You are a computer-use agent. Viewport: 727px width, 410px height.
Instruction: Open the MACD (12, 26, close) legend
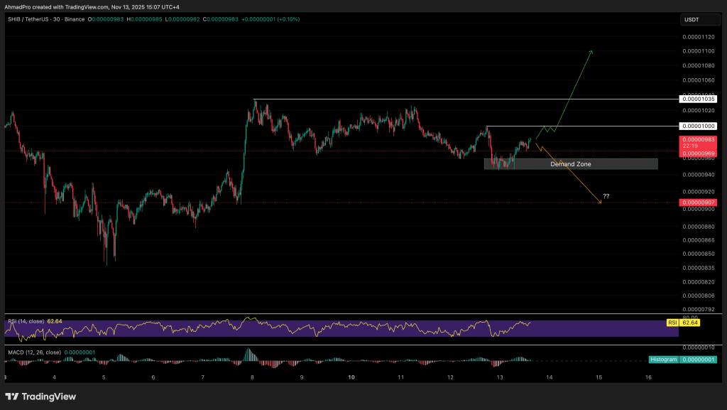point(33,352)
